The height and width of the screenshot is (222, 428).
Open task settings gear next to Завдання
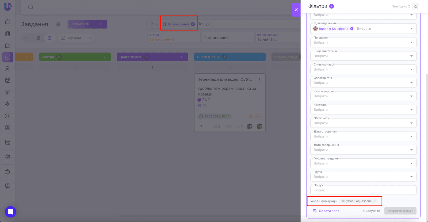58,24
